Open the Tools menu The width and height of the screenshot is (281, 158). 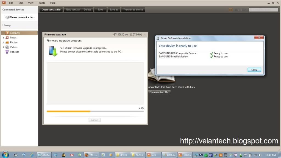pos(42,3)
